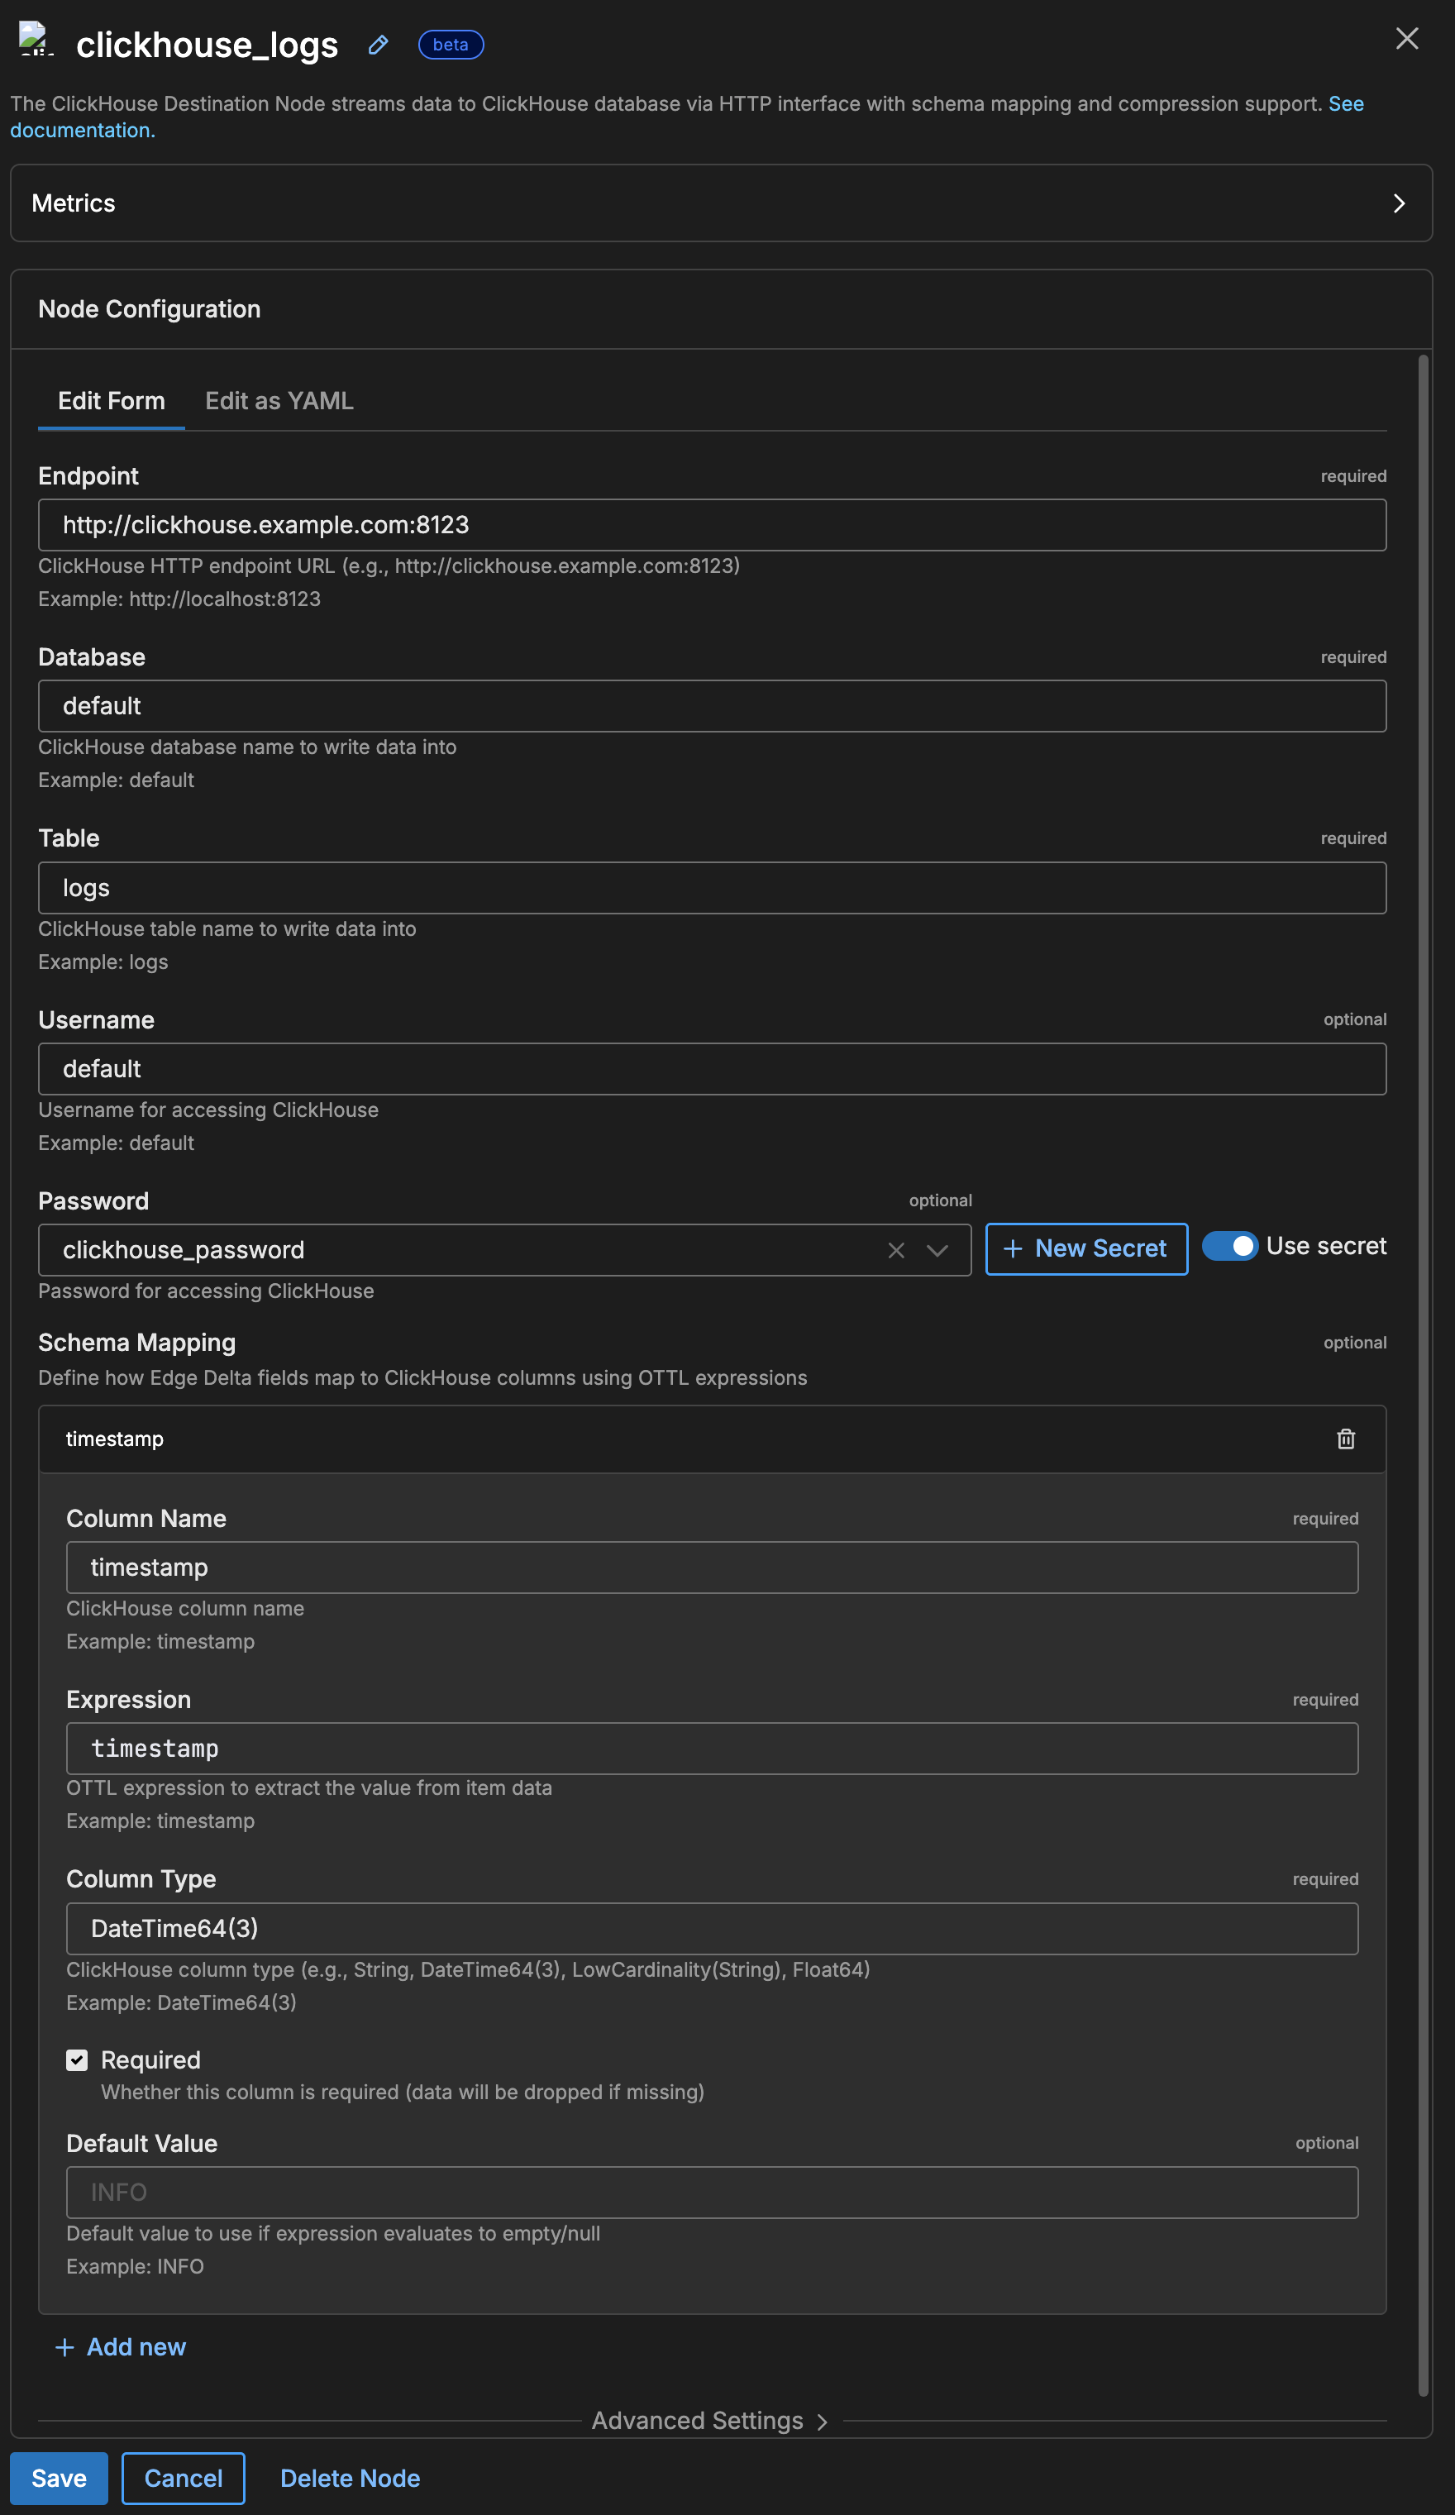This screenshot has width=1455, height=2515.
Task: Close the node configuration panel
Action: [1407, 38]
